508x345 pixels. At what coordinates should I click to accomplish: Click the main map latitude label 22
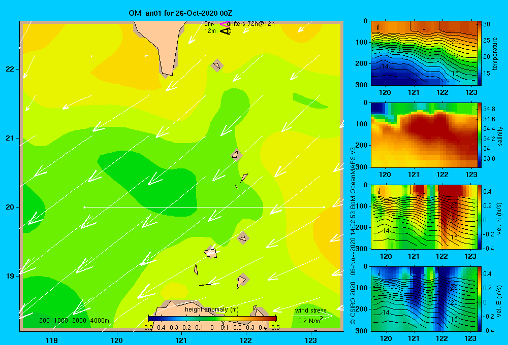(10, 69)
